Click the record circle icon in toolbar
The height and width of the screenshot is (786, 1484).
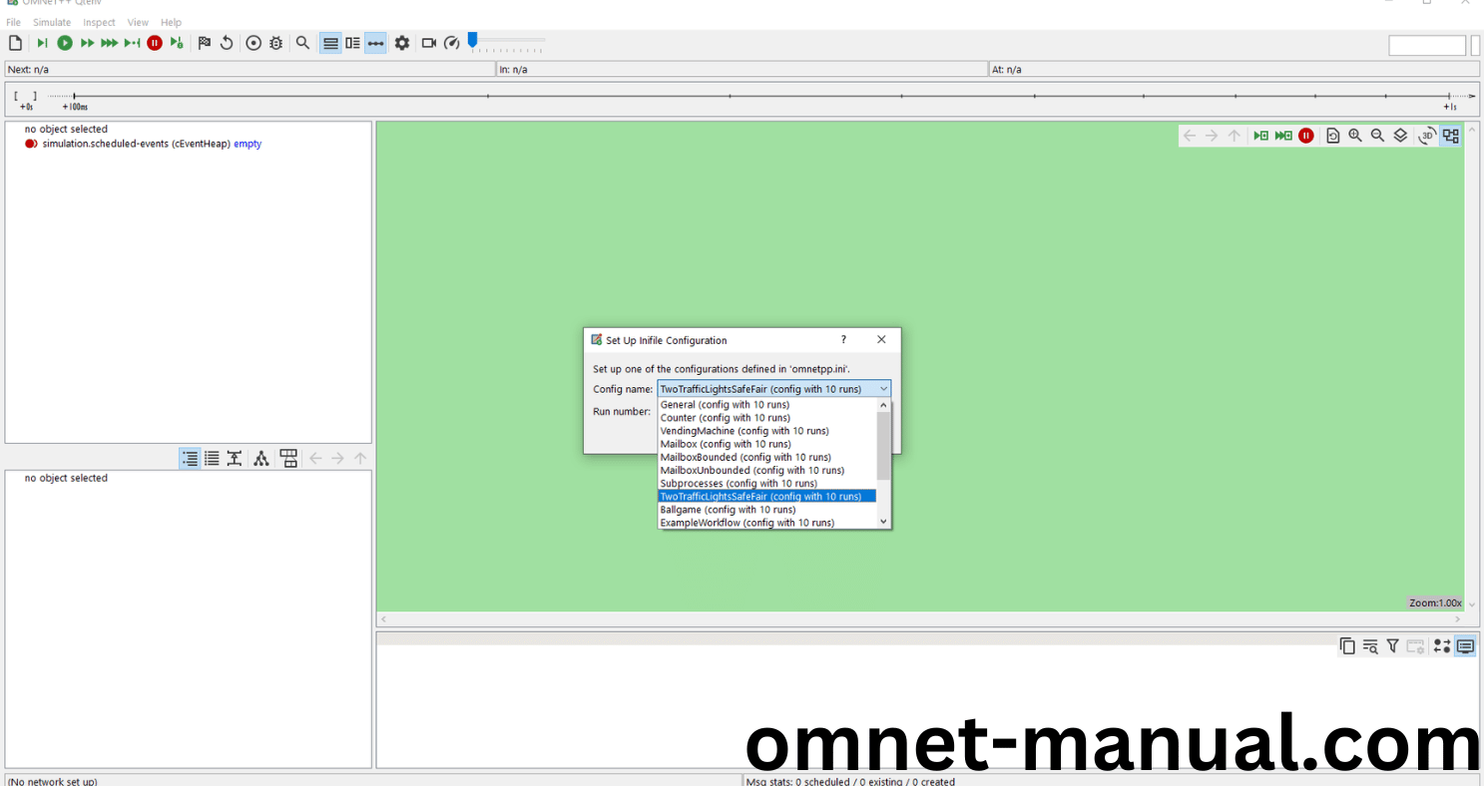[x=253, y=43]
